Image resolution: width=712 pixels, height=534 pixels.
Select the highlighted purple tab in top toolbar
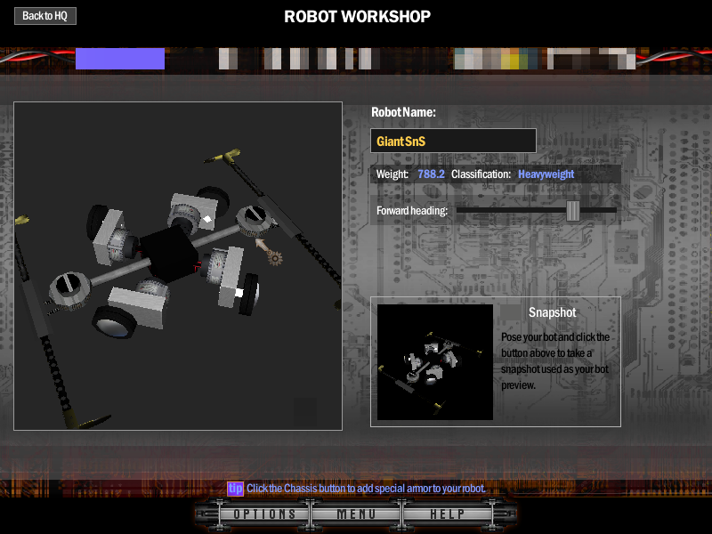[120, 59]
